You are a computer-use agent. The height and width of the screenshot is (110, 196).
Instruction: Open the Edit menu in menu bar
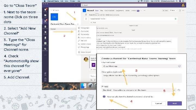[62, 1]
